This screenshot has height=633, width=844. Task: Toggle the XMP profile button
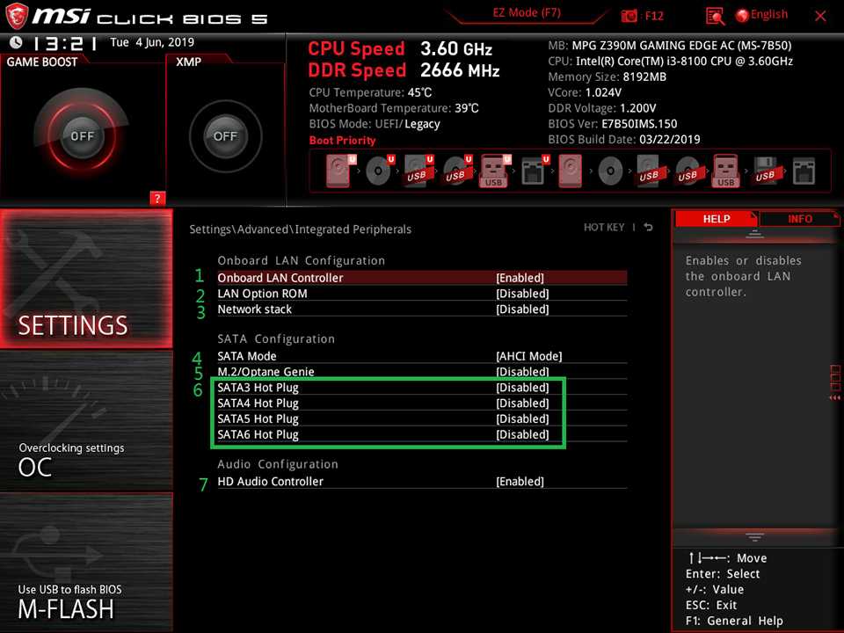pos(225,136)
